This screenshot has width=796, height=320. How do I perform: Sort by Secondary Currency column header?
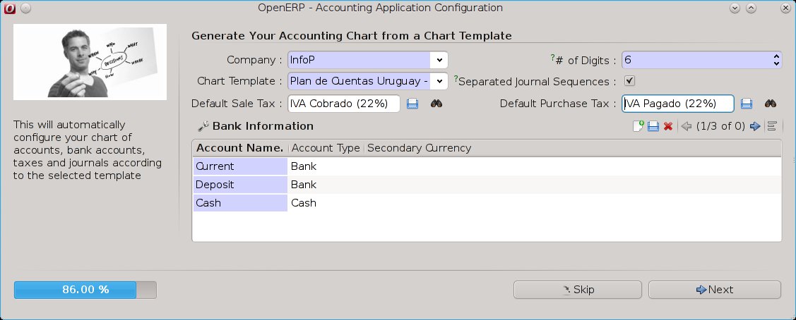419,148
